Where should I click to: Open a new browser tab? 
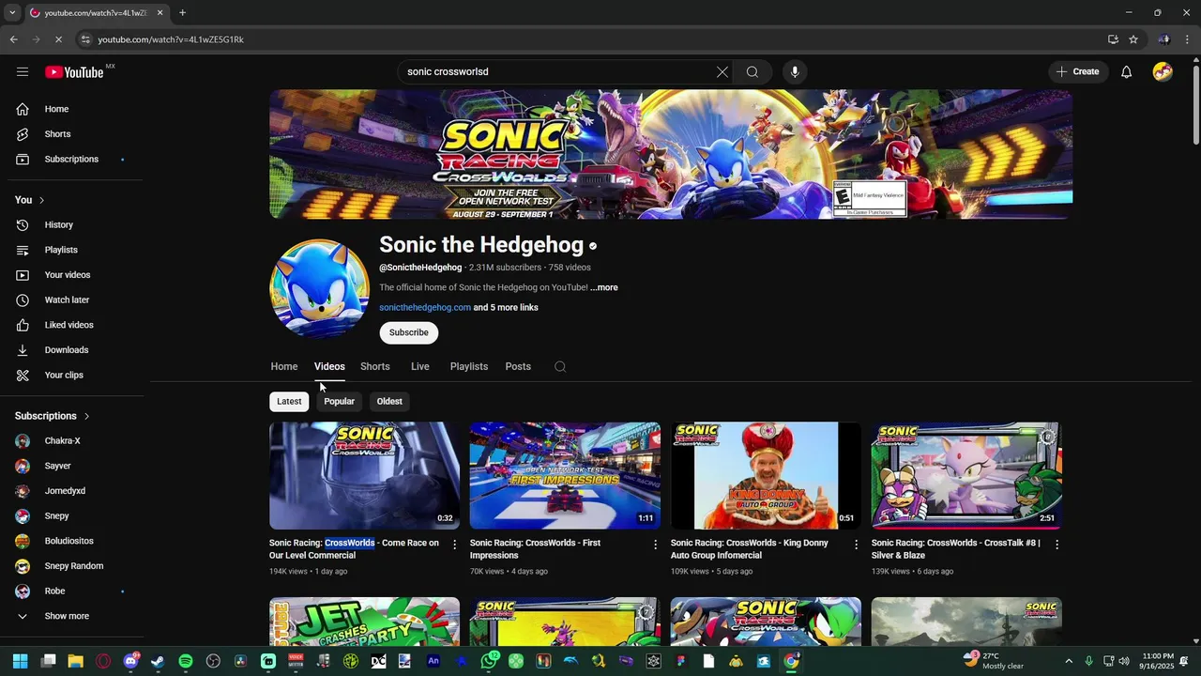182,13
